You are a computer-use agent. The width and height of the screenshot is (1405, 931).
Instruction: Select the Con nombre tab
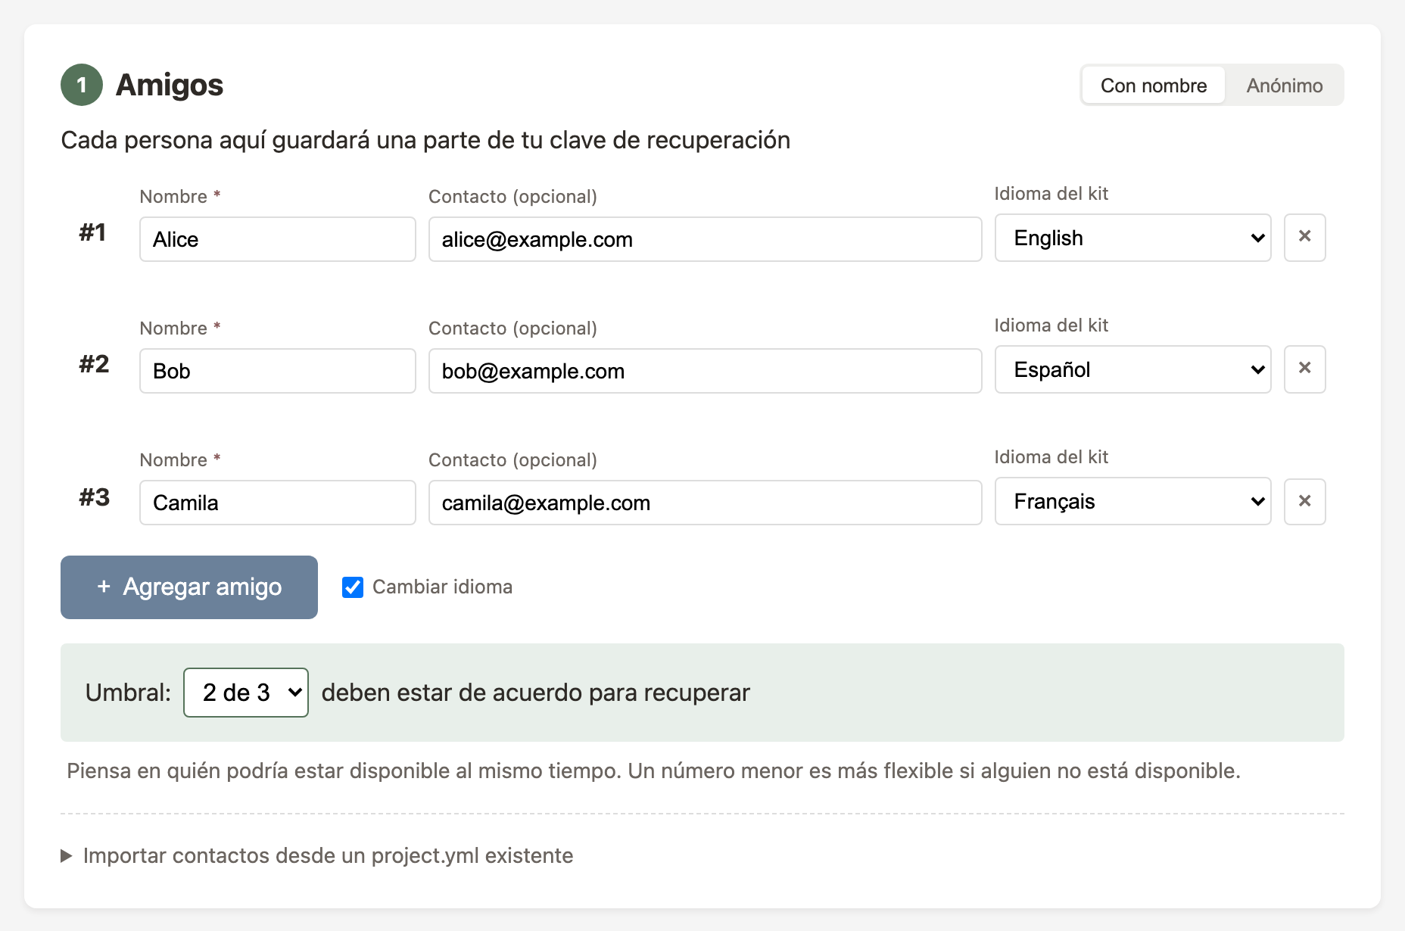click(x=1153, y=85)
